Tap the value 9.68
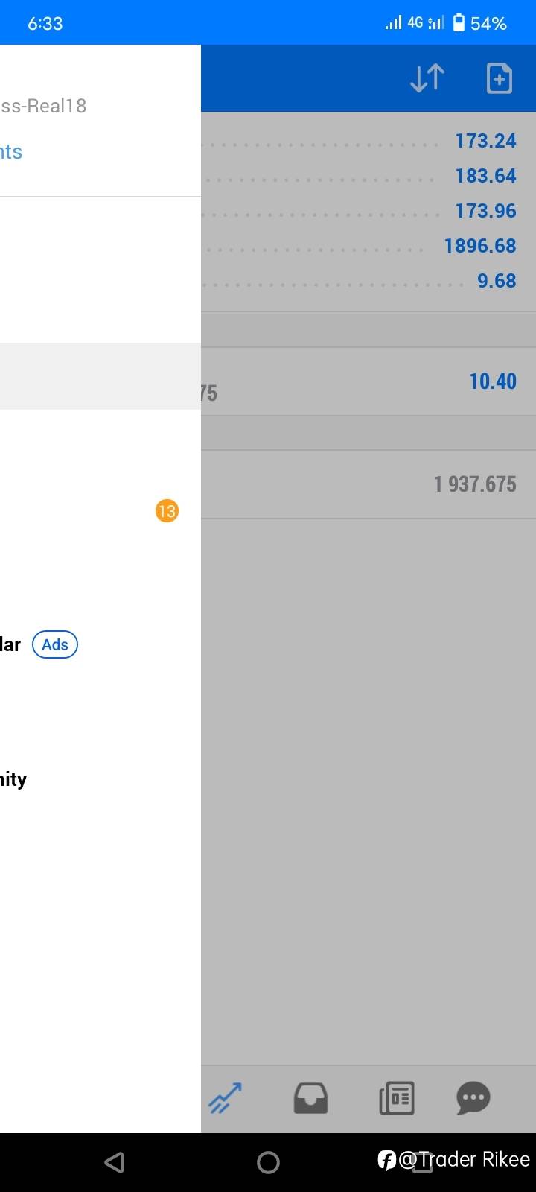Viewport: 536px width, 1192px height. [497, 281]
